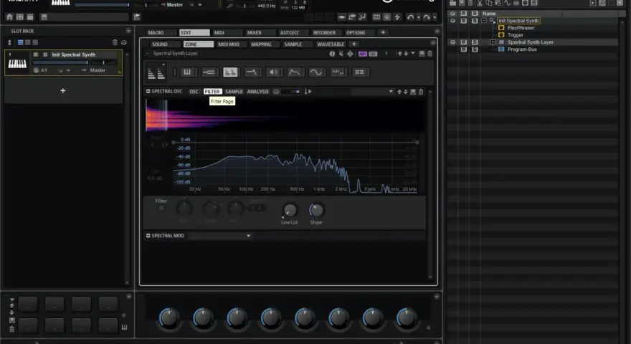Adjust the Low Cut knob

tap(290, 210)
